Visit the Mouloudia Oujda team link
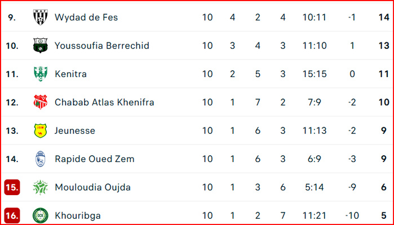Image resolution: width=394 pixels, height=225 pixels. click(x=92, y=187)
